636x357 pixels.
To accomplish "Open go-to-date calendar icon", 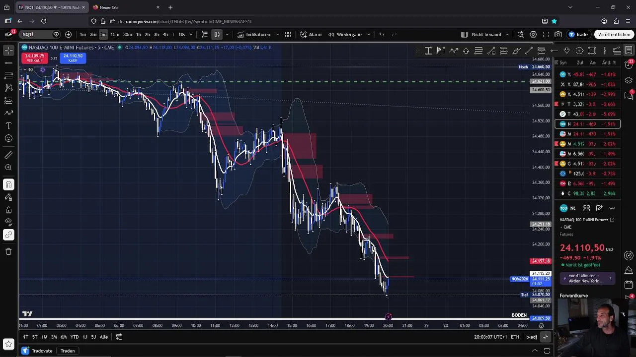I will pos(119,337).
